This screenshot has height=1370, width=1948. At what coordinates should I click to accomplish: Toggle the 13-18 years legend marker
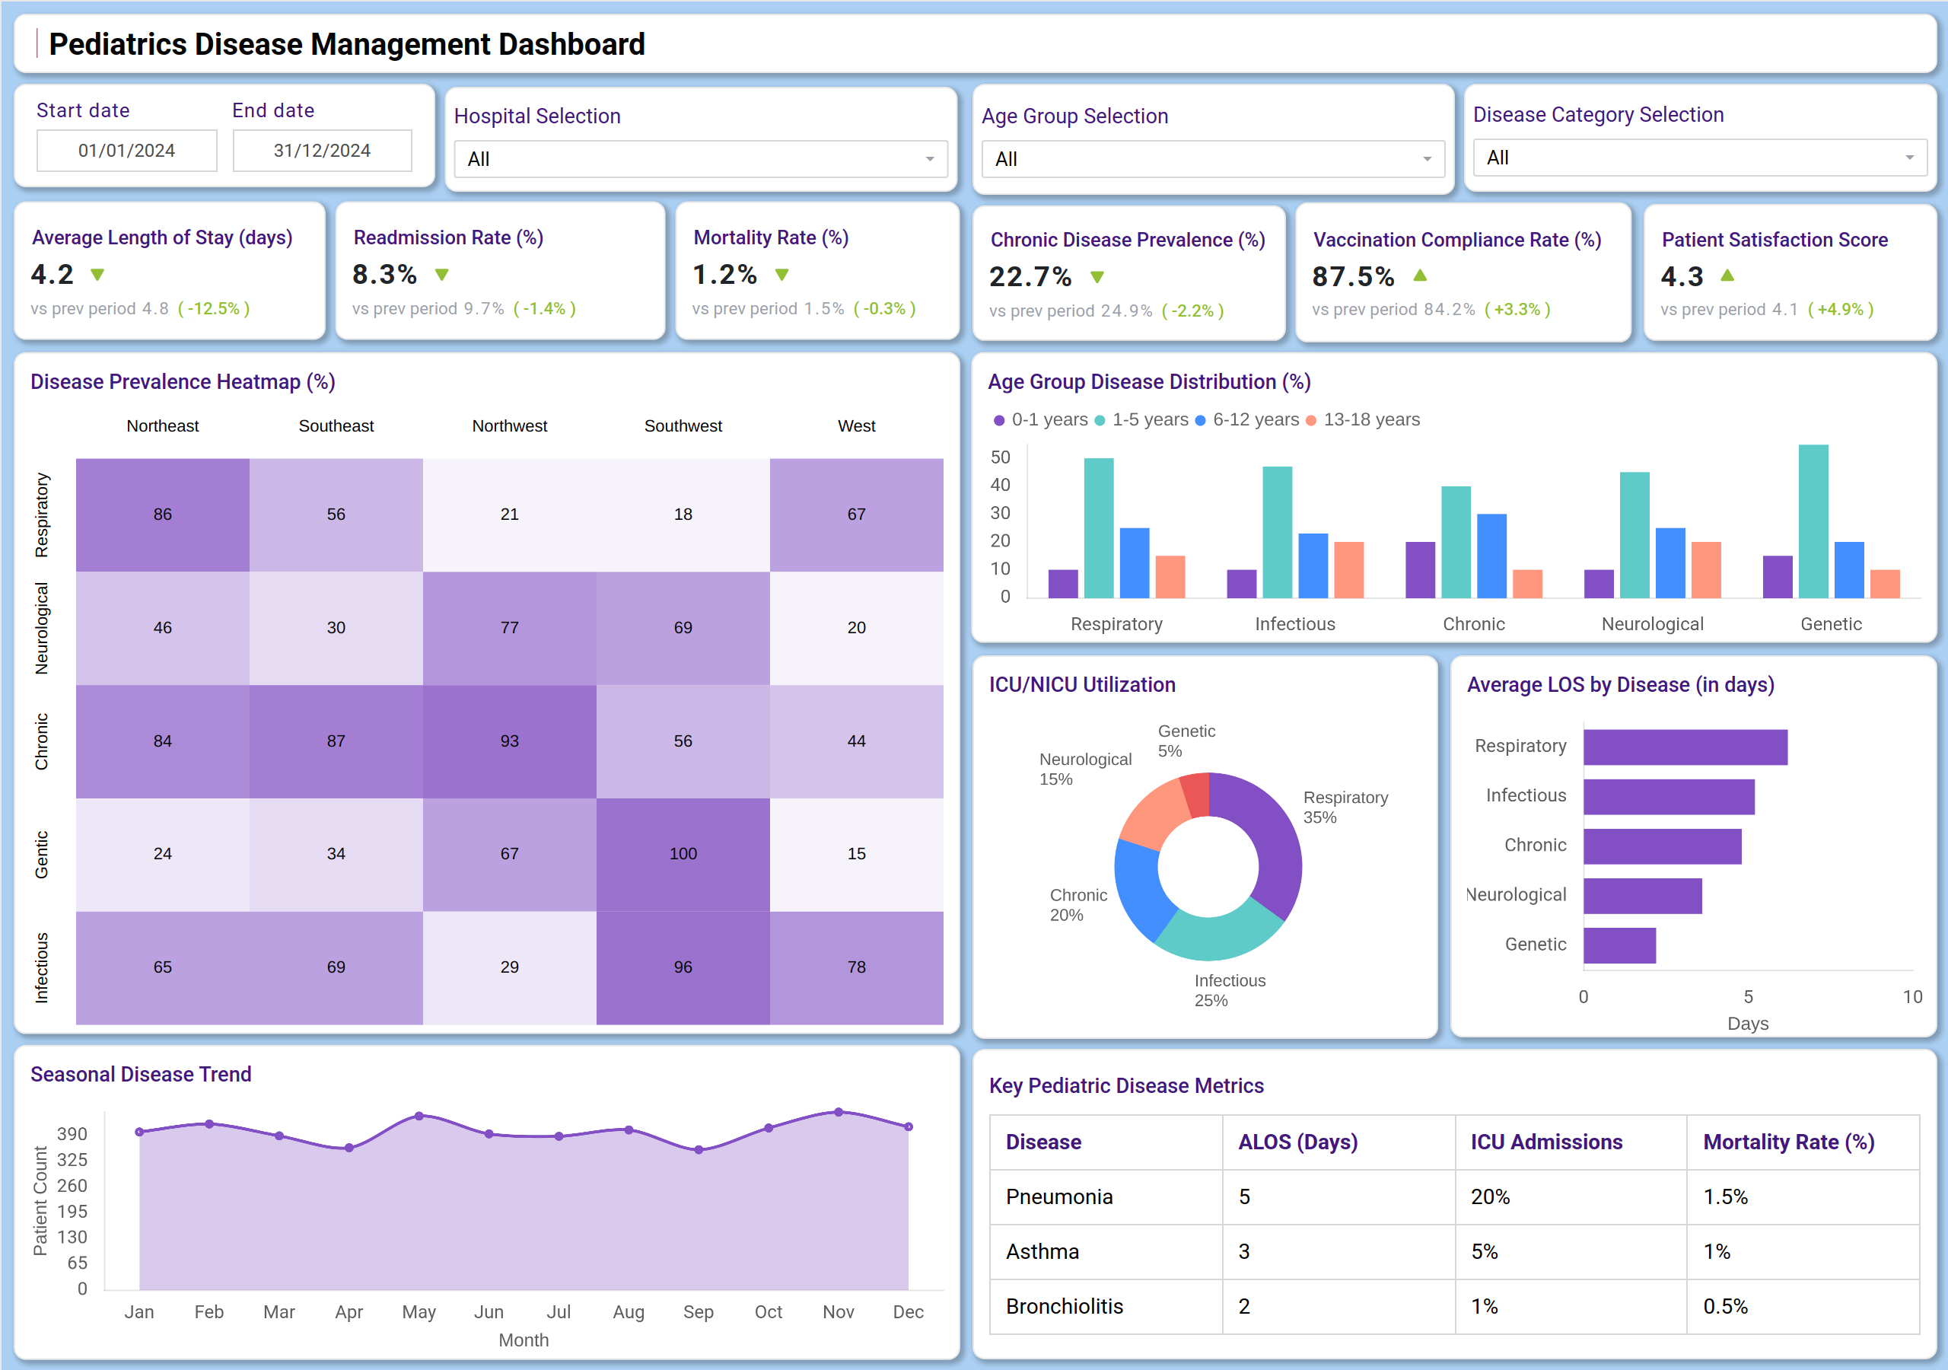click(x=1312, y=420)
